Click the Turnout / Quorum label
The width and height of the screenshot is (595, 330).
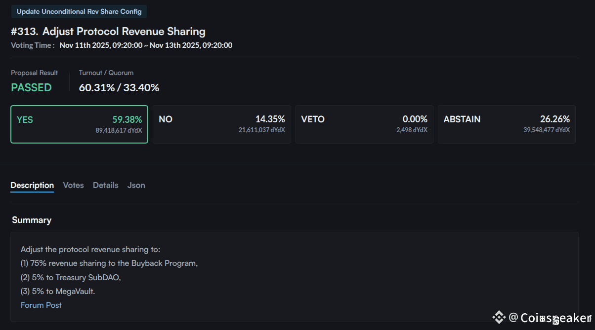click(106, 73)
